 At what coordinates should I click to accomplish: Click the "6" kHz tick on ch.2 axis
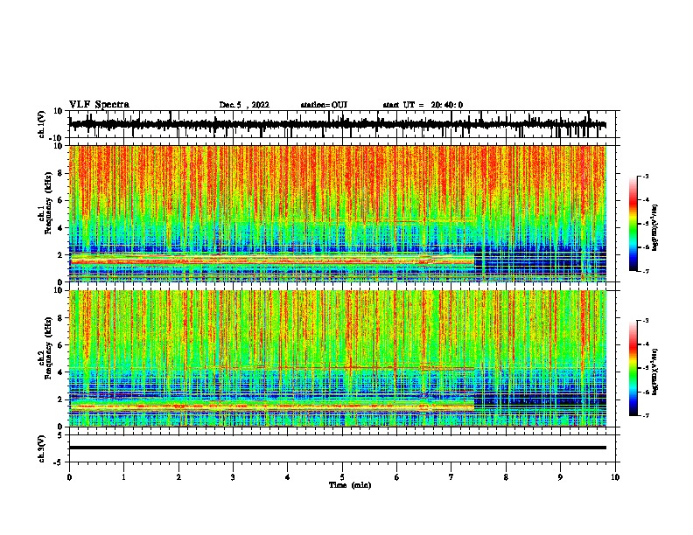[60, 345]
